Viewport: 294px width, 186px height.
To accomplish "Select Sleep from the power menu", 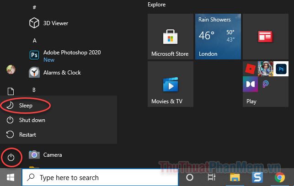I will point(26,106).
